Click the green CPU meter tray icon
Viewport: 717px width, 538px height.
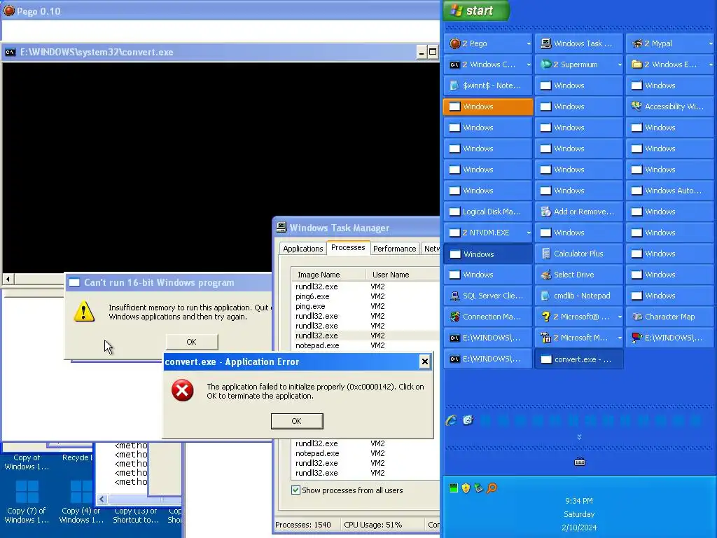click(x=453, y=488)
